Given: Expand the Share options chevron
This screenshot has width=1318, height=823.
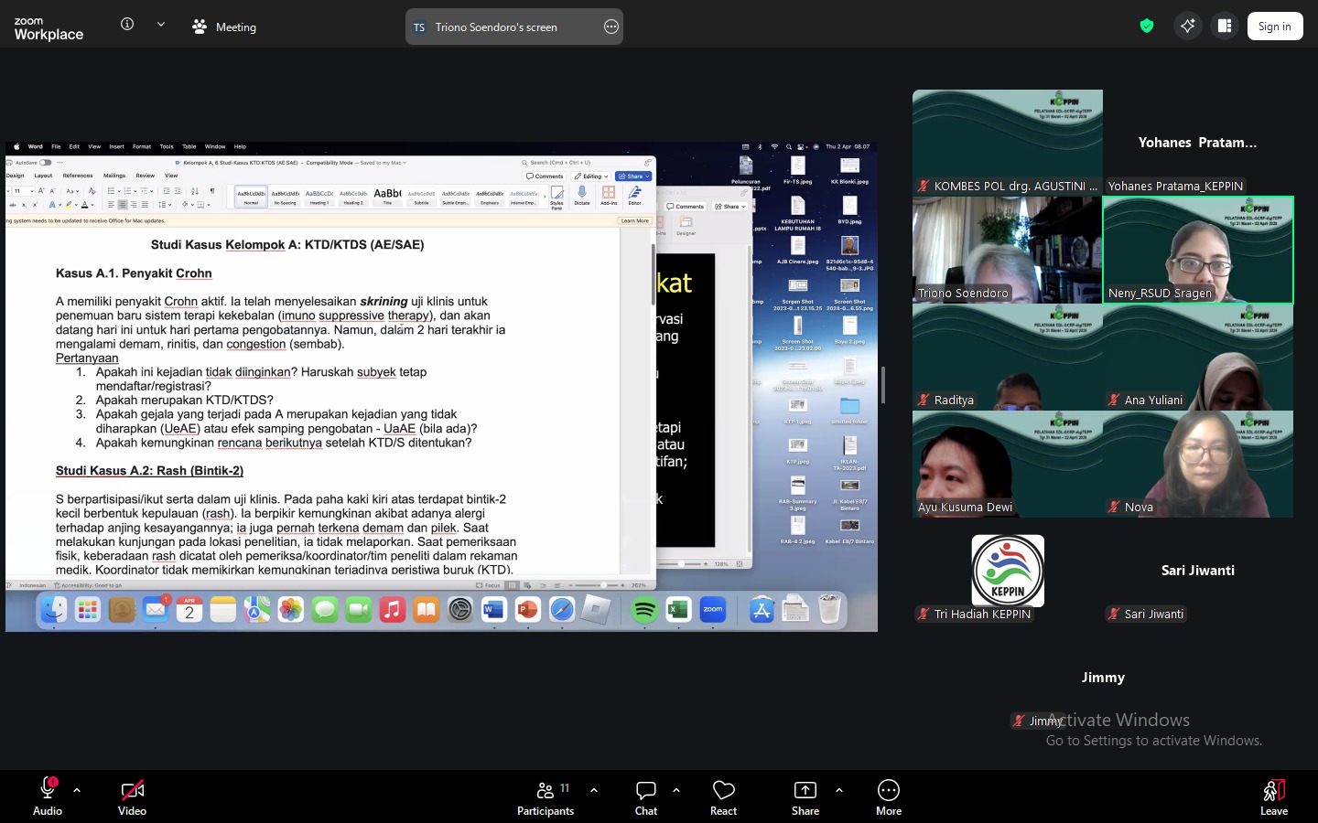Looking at the screenshot, I should tap(839, 790).
